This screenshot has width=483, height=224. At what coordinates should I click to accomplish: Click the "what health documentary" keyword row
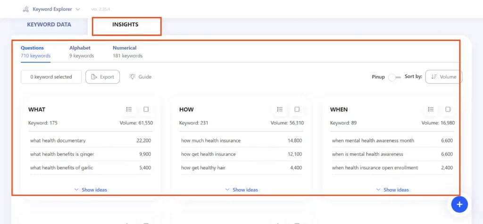pos(91,141)
